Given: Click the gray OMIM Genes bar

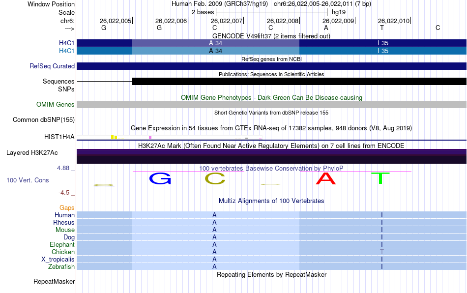Looking at the screenshot, I should coord(272,104).
